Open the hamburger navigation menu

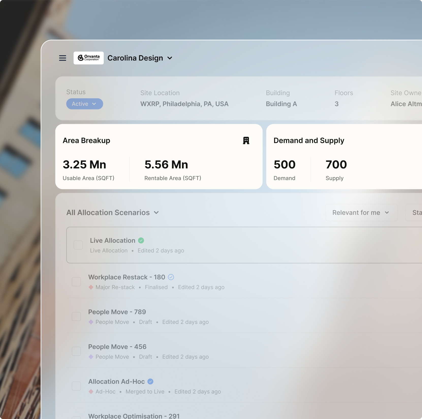click(62, 58)
